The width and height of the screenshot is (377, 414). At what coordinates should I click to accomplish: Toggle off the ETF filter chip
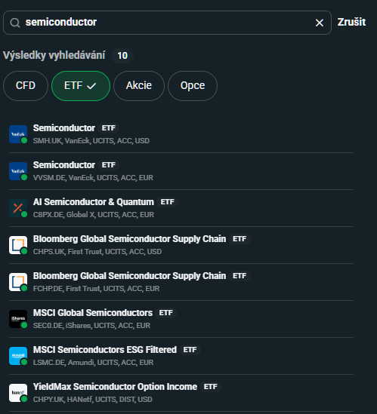tap(81, 86)
